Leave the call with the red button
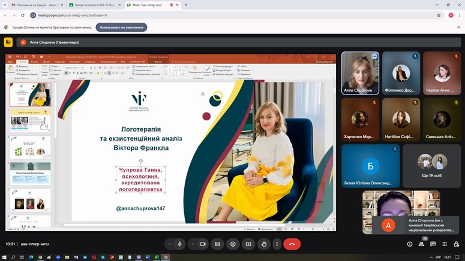The width and height of the screenshot is (465, 261). [x=292, y=244]
